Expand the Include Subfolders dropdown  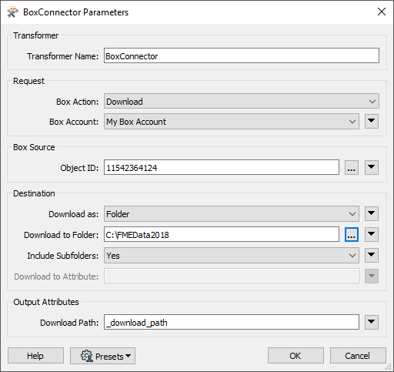(x=232, y=255)
